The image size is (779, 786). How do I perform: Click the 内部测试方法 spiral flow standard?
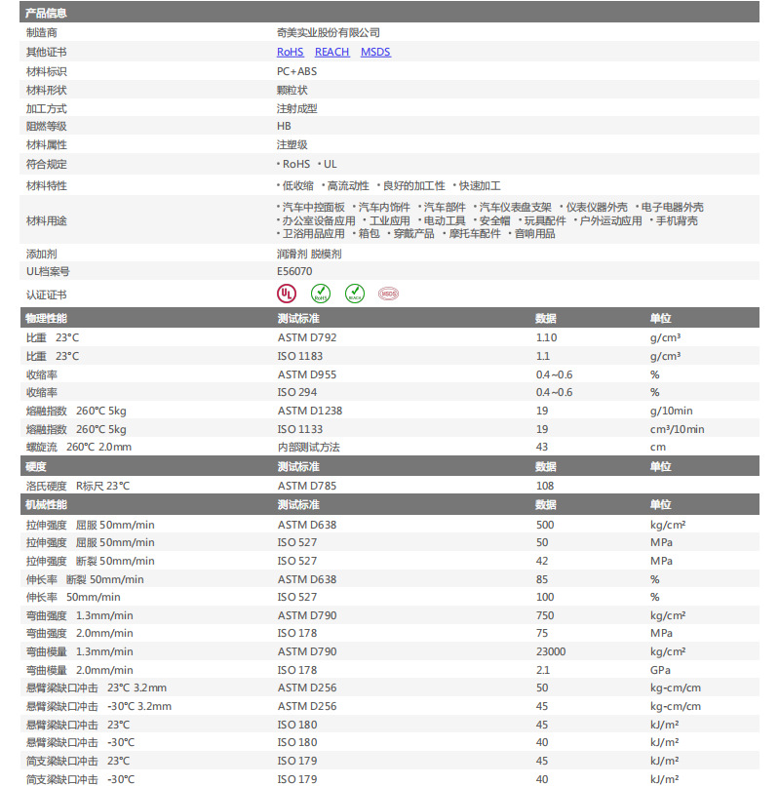click(309, 448)
